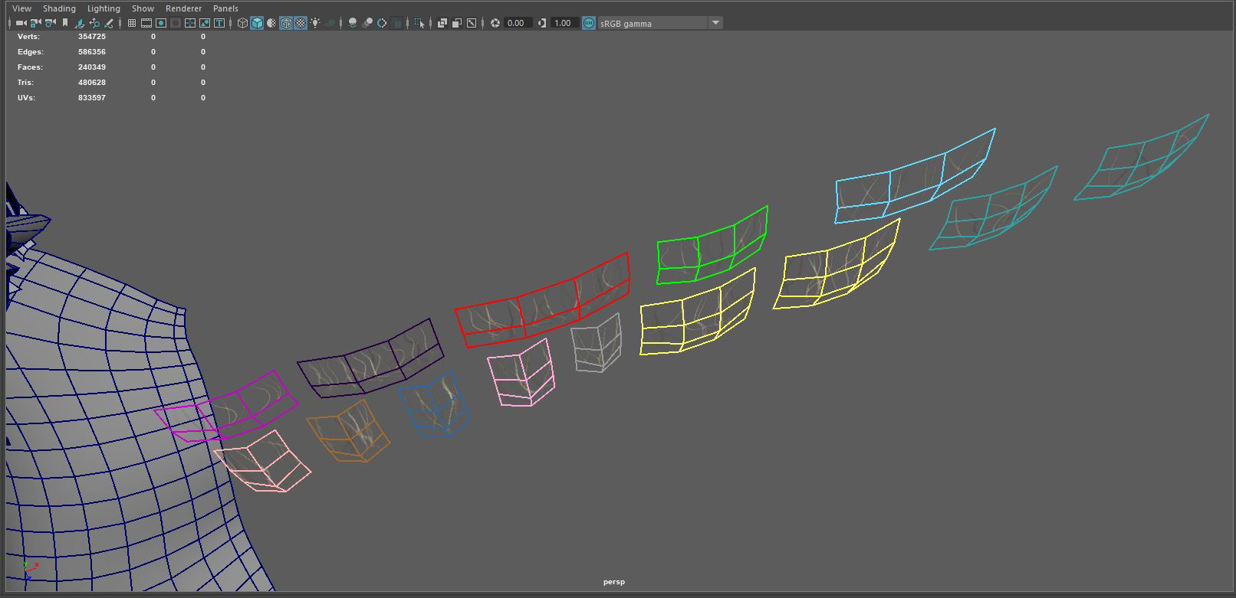Turn off color management ON toggle
Screen dimensions: 1236x598
pos(588,23)
